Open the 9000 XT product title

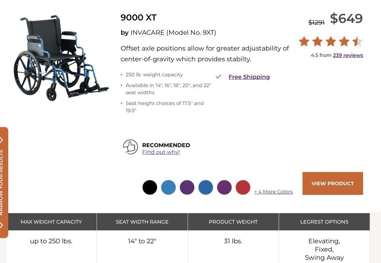[x=138, y=17]
